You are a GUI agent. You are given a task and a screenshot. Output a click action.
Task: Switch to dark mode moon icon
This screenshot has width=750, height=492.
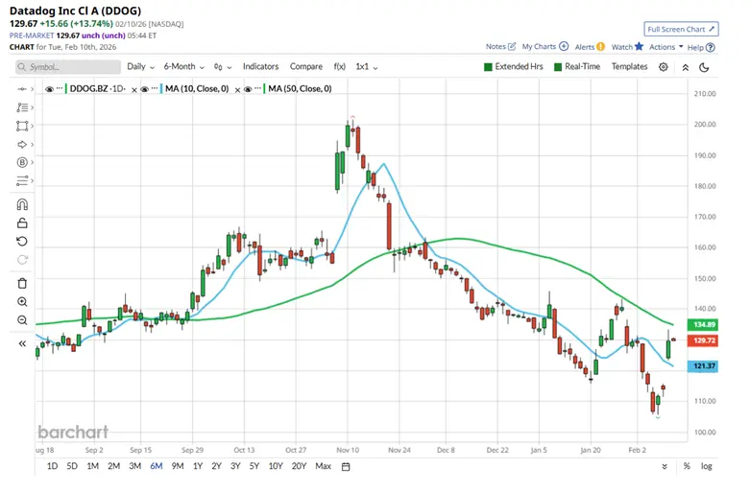point(705,67)
